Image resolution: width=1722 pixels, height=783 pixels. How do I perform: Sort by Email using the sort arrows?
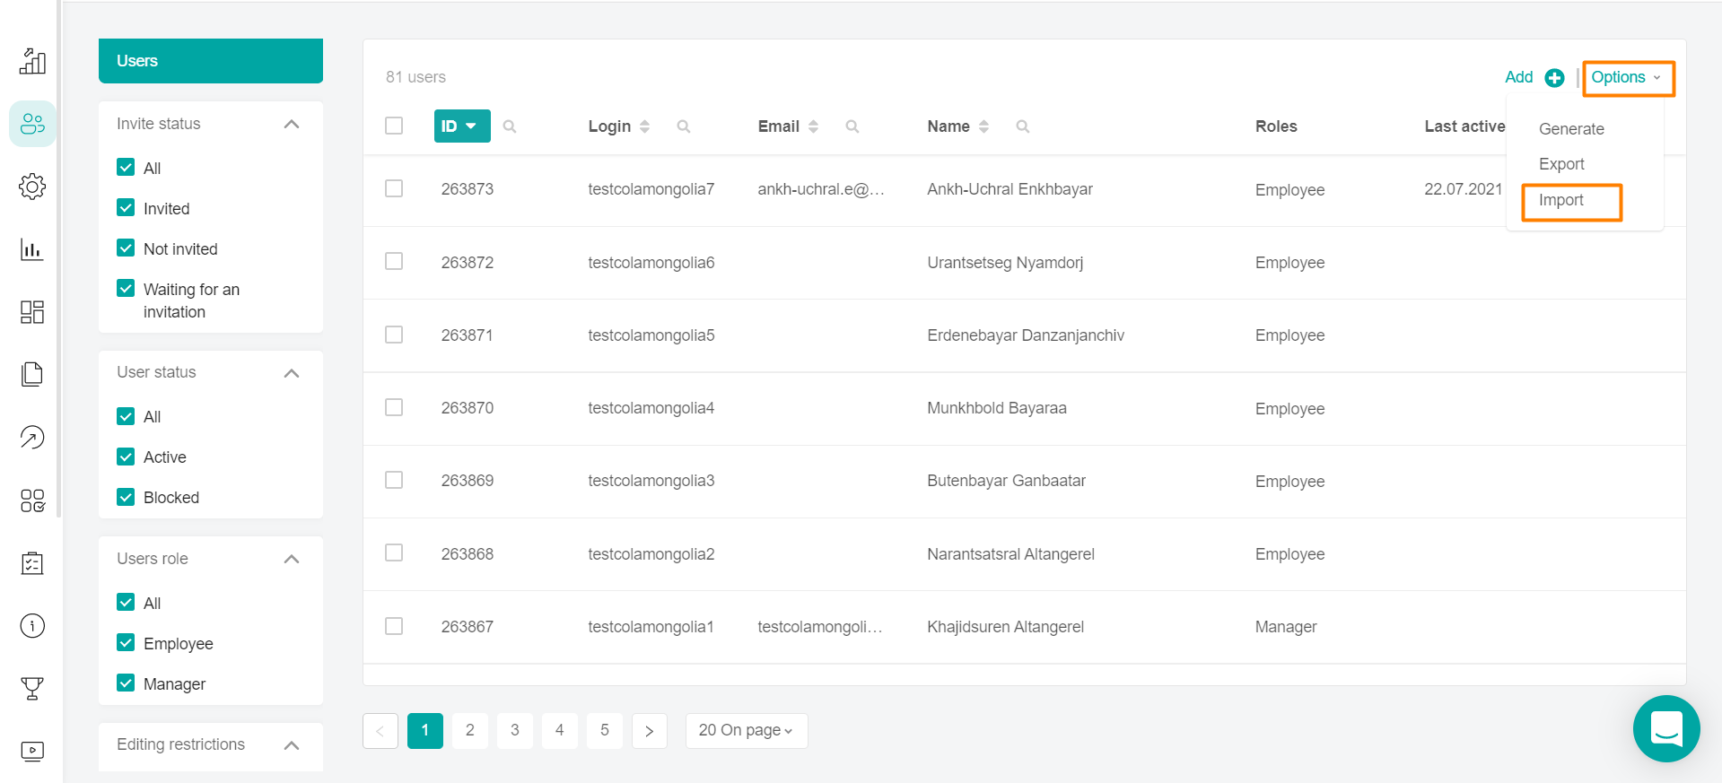point(813,126)
